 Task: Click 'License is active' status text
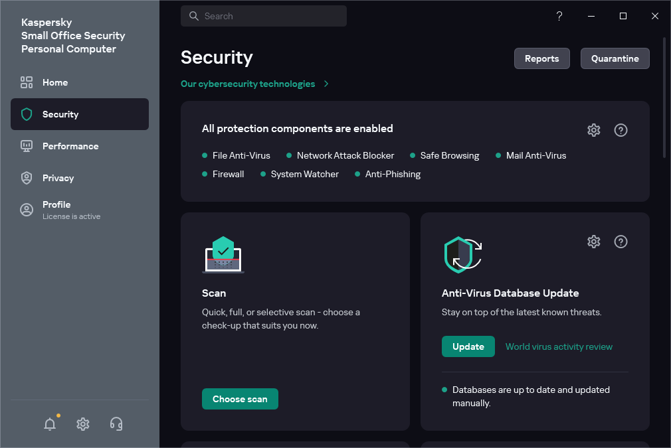(x=72, y=216)
